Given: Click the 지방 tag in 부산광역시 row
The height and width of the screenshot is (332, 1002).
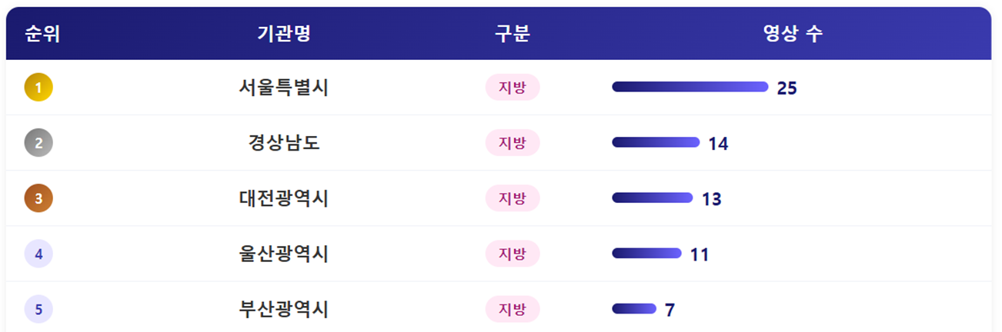Looking at the screenshot, I should 512,309.
